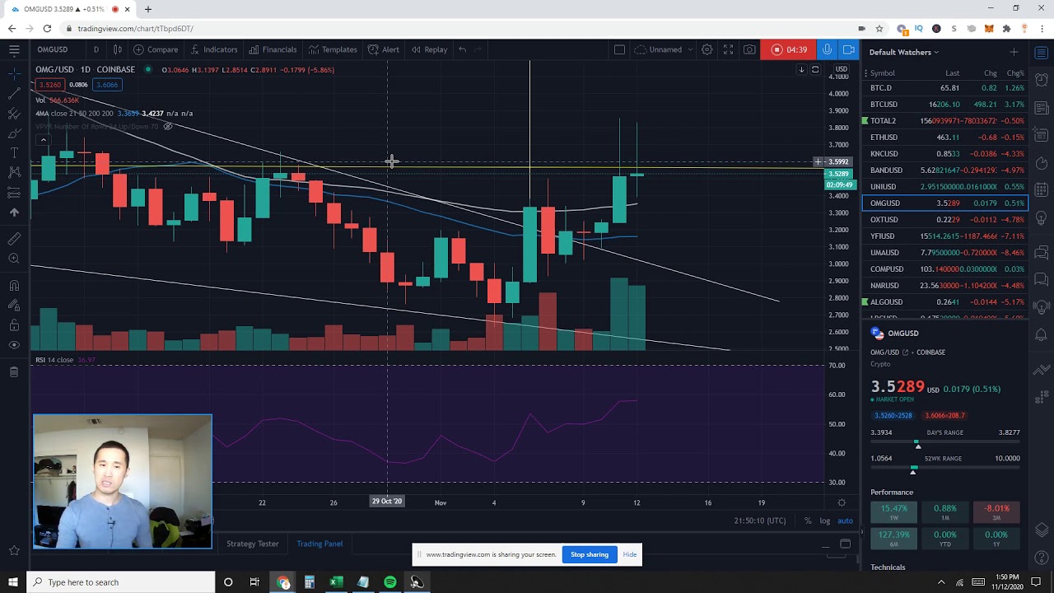The height and width of the screenshot is (593, 1054).
Task: Start bar Replay mode
Action: (430, 49)
